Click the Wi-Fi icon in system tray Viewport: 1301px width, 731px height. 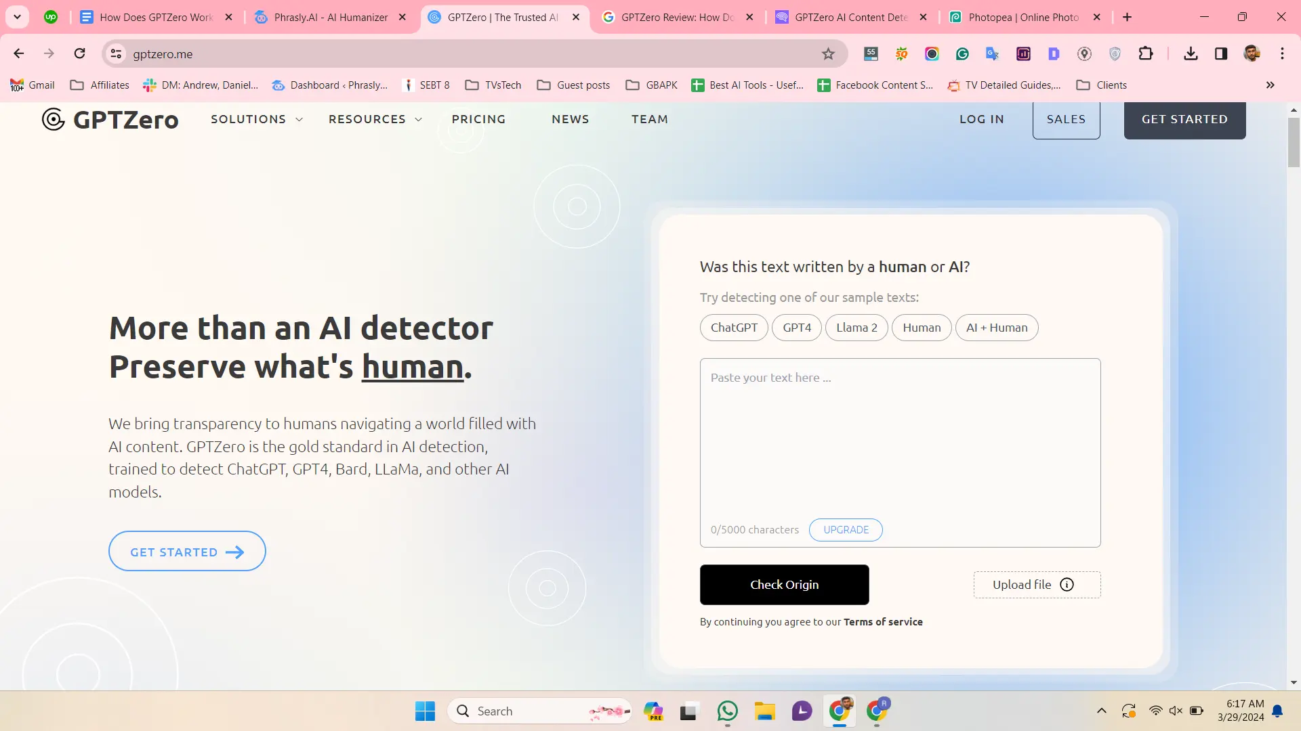point(1156,711)
